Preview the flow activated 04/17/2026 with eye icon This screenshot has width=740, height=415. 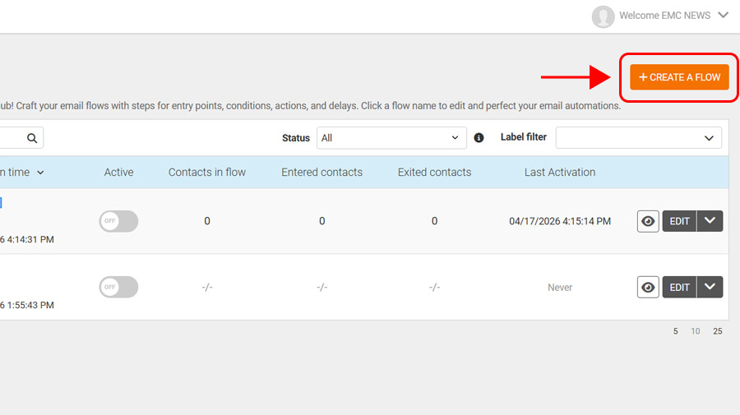point(648,221)
